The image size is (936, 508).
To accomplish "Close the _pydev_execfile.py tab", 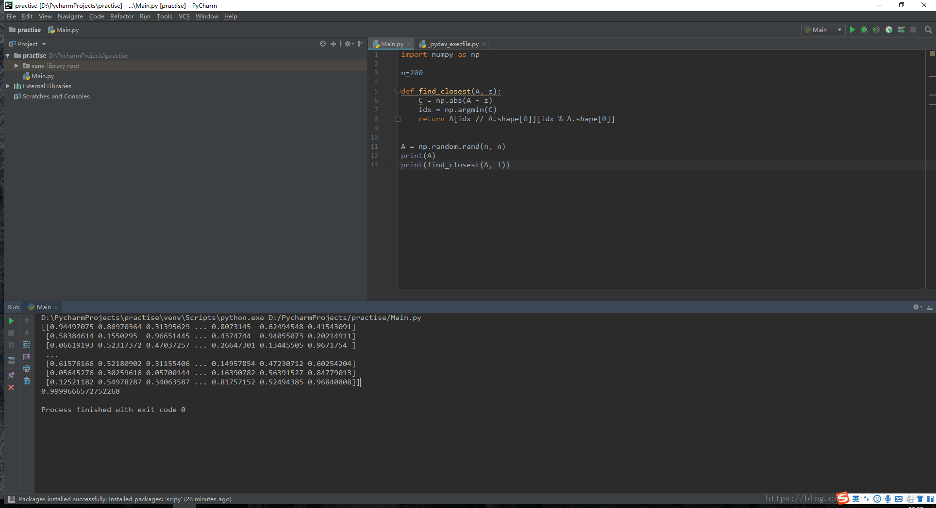I will coord(484,44).
